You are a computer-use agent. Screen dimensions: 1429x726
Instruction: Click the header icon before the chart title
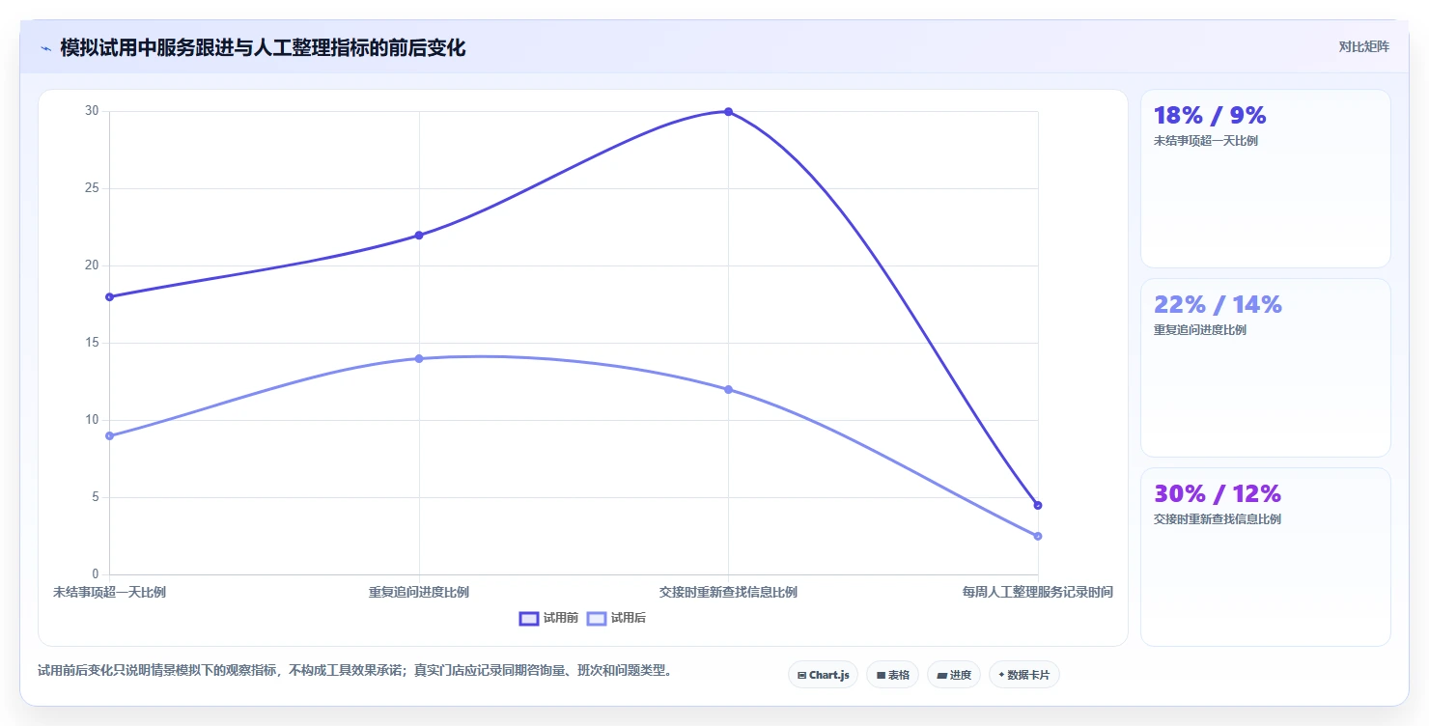pos(45,48)
